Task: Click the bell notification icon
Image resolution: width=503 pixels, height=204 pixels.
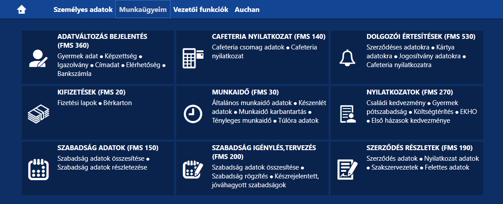Action: coord(347,58)
